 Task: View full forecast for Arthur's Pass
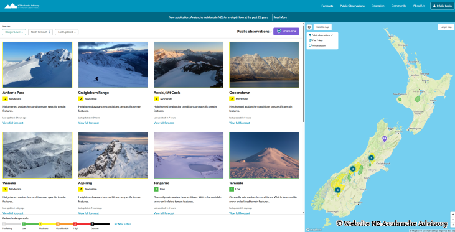click(x=13, y=123)
